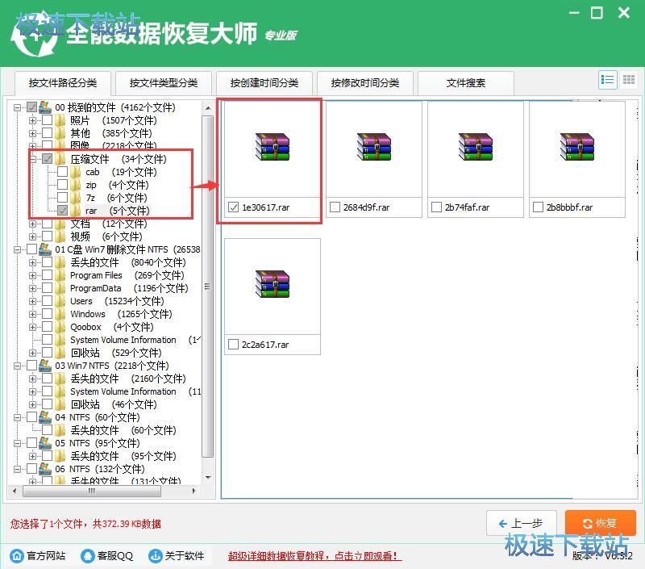This screenshot has width=645, height=569.
Task: Expand the 照片 tree node
Action: click(32, 120)
